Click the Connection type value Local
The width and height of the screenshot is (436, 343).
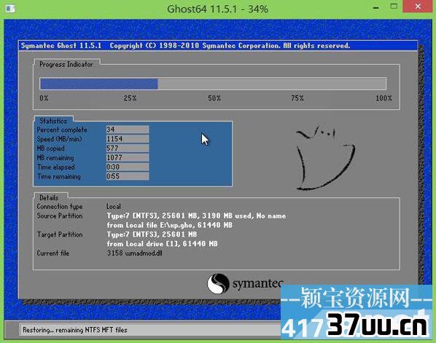point(114,207)
